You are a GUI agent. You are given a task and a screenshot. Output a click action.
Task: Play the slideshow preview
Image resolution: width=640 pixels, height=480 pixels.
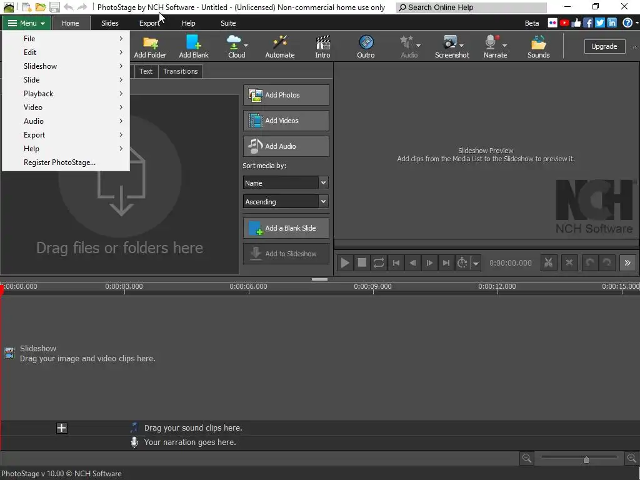coord(345,263)
